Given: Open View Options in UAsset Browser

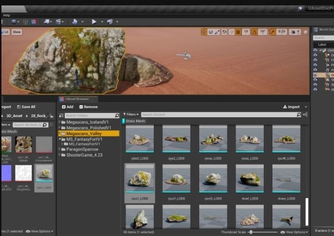Looking at the screenshot, I should click(x=294, y=232).
